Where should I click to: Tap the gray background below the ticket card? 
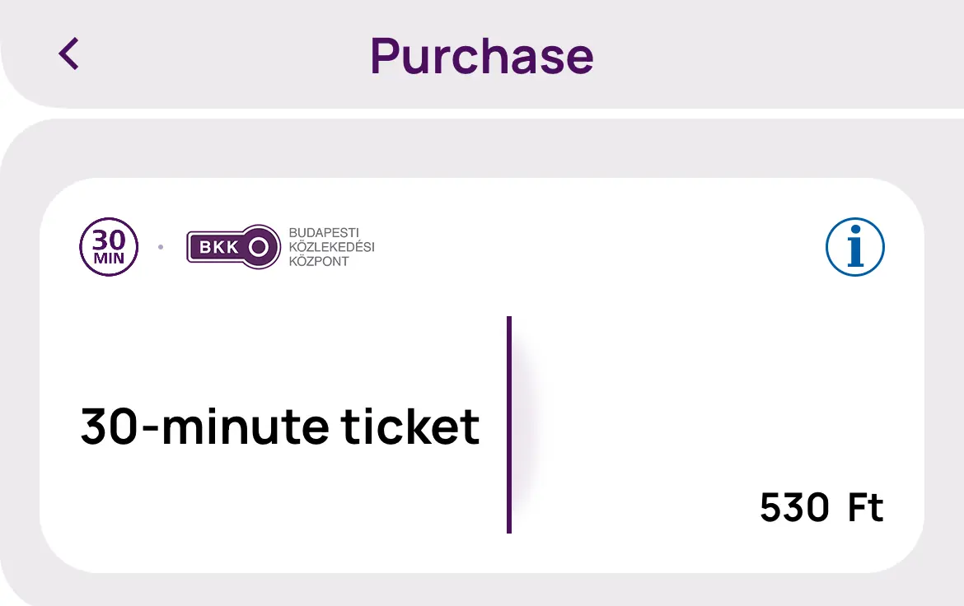pos(482,591)
